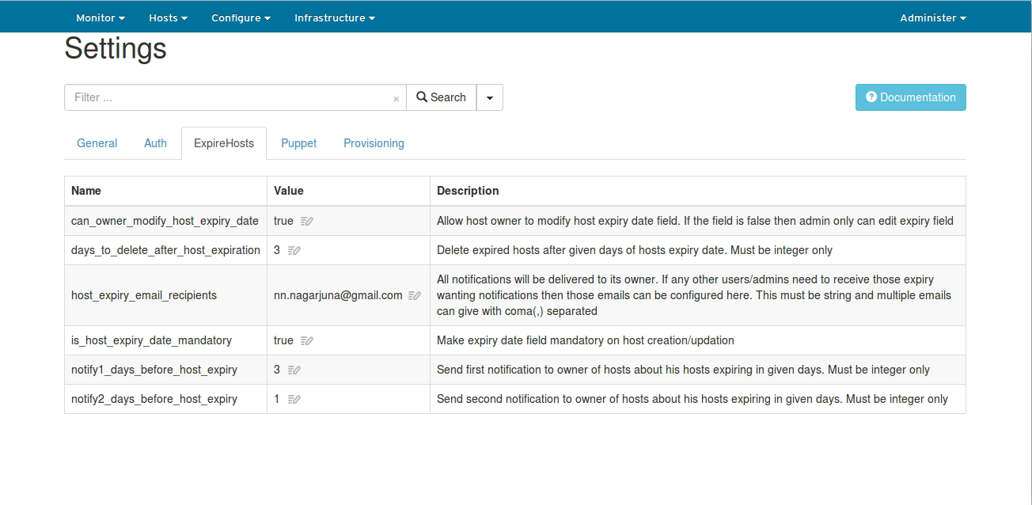Click the is_host_expiry_date_mandatory name cell
This screenshot has height=505, width=1032.
pos(165,340)
